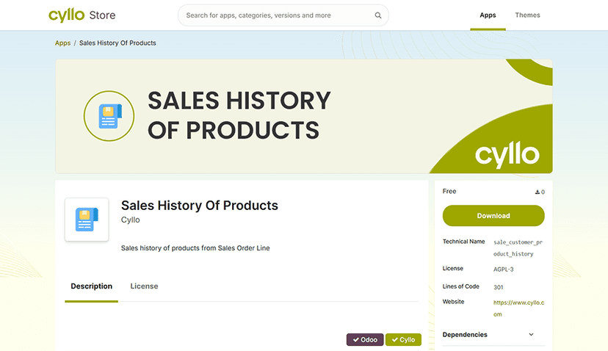
Task: Click 'Sales History Of Products' breadcrumb text
Action: tap(117, 43)
